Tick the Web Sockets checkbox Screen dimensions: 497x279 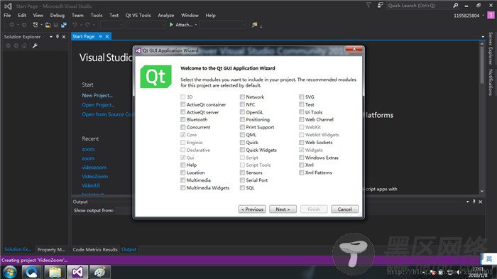click(x=302, y=143)
